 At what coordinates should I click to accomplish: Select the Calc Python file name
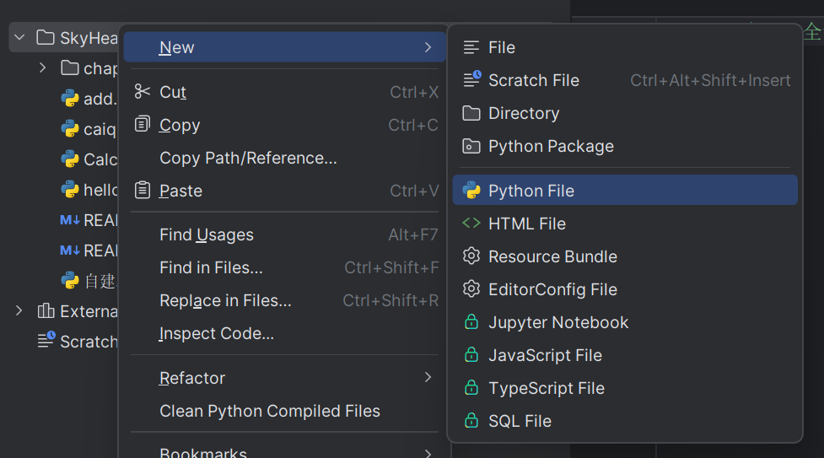coord(101,159)
